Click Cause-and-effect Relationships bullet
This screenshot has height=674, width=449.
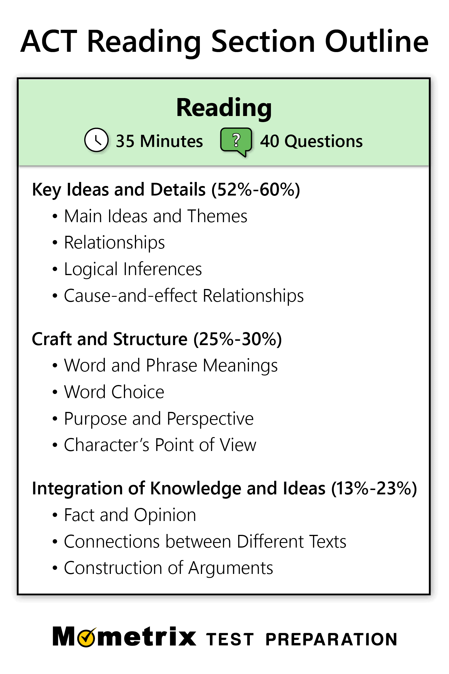[184, 296]
